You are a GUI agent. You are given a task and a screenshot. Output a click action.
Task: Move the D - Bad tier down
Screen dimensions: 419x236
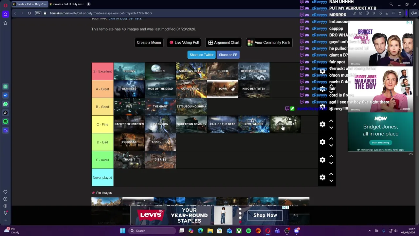tap(331, 146)
